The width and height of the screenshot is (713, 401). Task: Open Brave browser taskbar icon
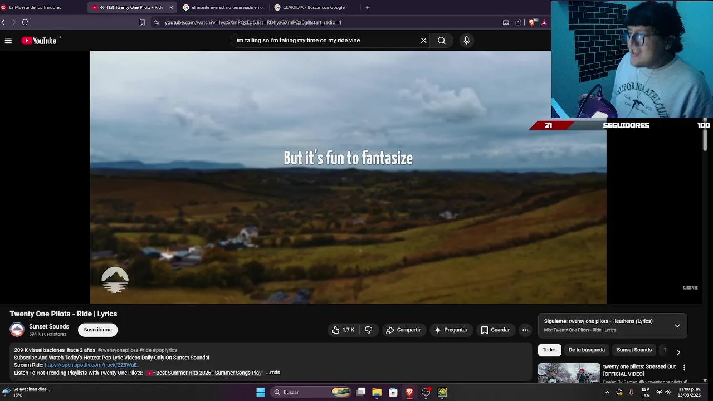click(409, 392)
